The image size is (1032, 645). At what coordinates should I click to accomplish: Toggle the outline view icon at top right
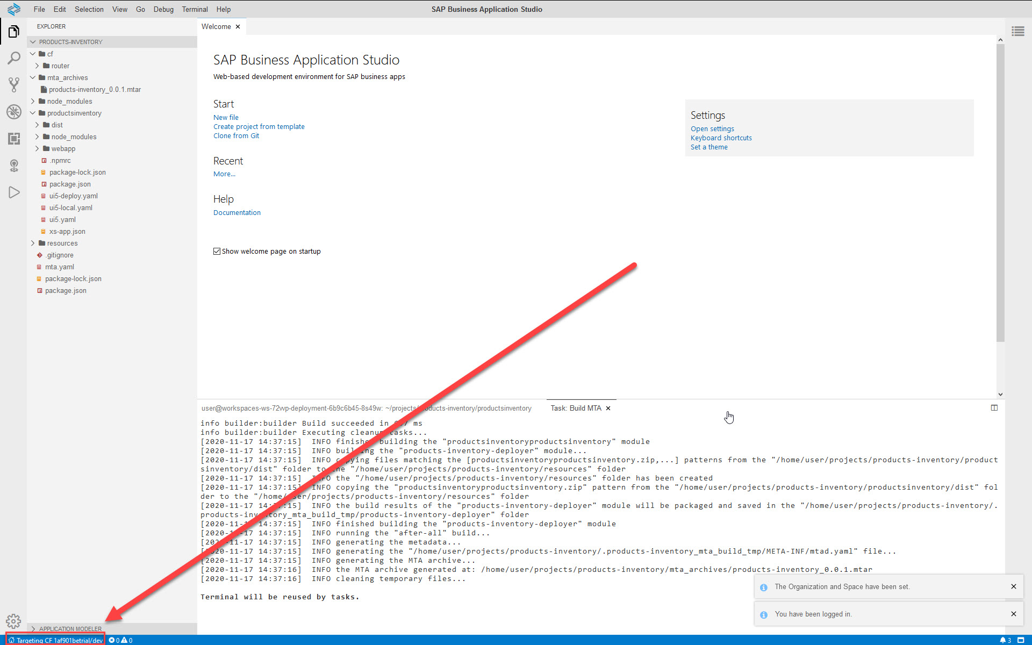pyautogui.click(x=1018, y=31)
